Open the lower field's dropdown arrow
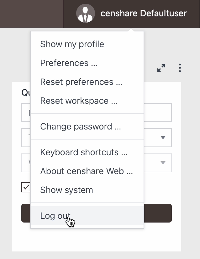200x259 pixels. coord(163,163)
